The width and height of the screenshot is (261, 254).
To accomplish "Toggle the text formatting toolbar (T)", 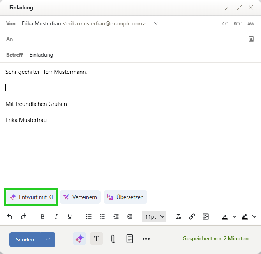I will coord(97,238).
